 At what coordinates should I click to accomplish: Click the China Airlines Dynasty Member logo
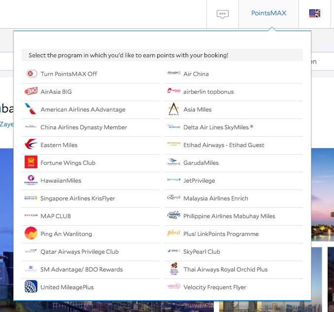(x=31, y=127)
